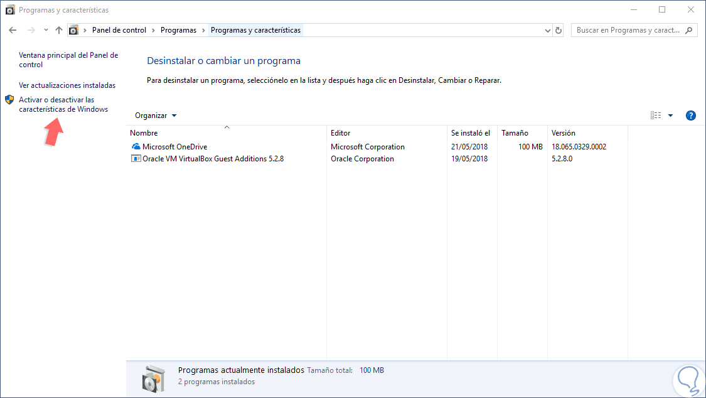Go back with the back arrow
Viewport: 706px width, 398px height.
tap(13, 30)
